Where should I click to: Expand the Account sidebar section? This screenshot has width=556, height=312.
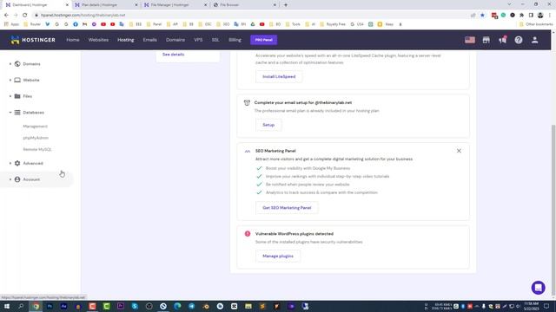10,179
